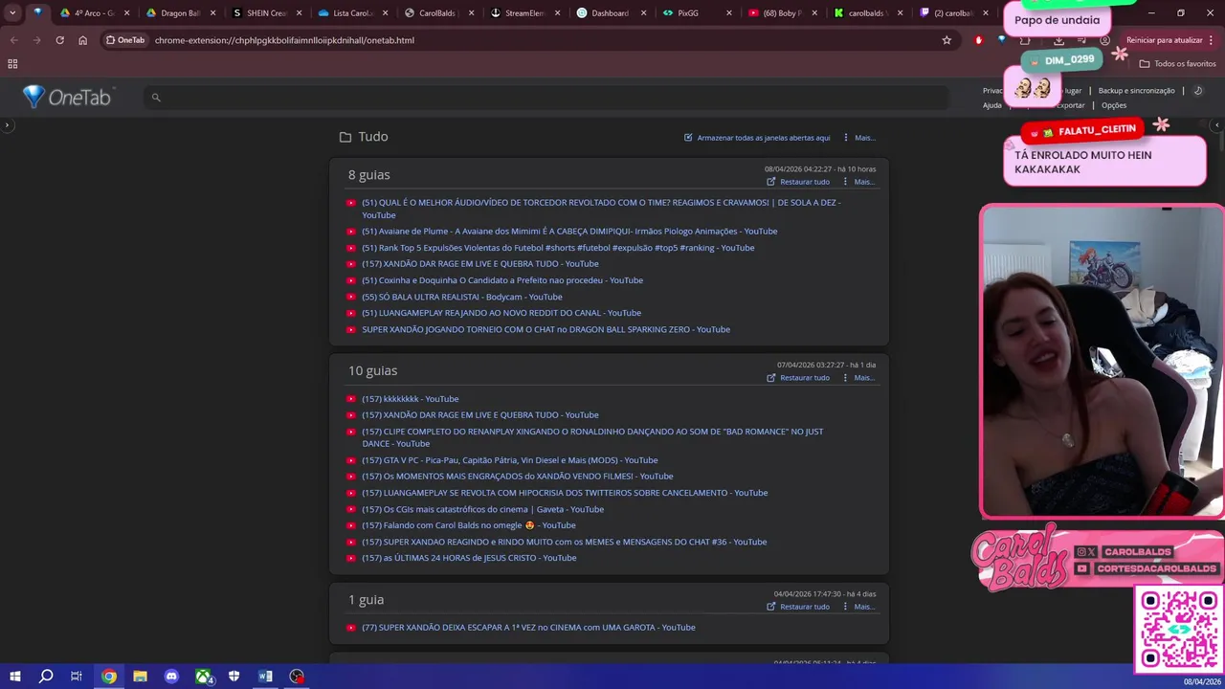The height and width of the screenshot is (689, 1225).
Task: Open 'Coxinha e Doquinha' video link
Action: [502, 280]
